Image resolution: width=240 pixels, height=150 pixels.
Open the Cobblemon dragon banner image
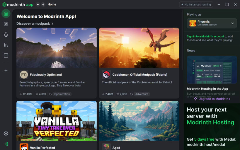click(x=139, y=48)
